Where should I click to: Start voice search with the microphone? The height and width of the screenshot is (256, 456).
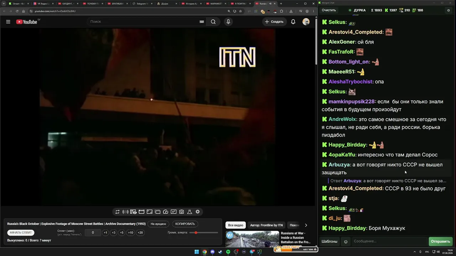228,22
